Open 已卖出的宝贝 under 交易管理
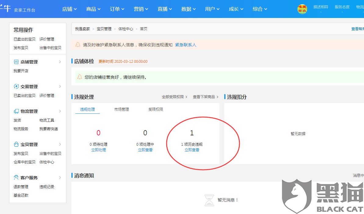The width and height of the screenshot is (364, 214). coord(24,95)
